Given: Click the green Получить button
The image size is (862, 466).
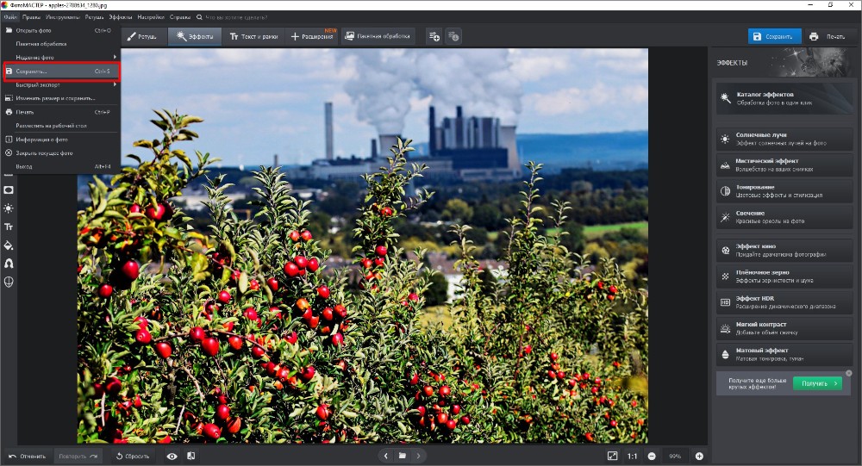Looking at the screenshot, I should tap(816, 383).
